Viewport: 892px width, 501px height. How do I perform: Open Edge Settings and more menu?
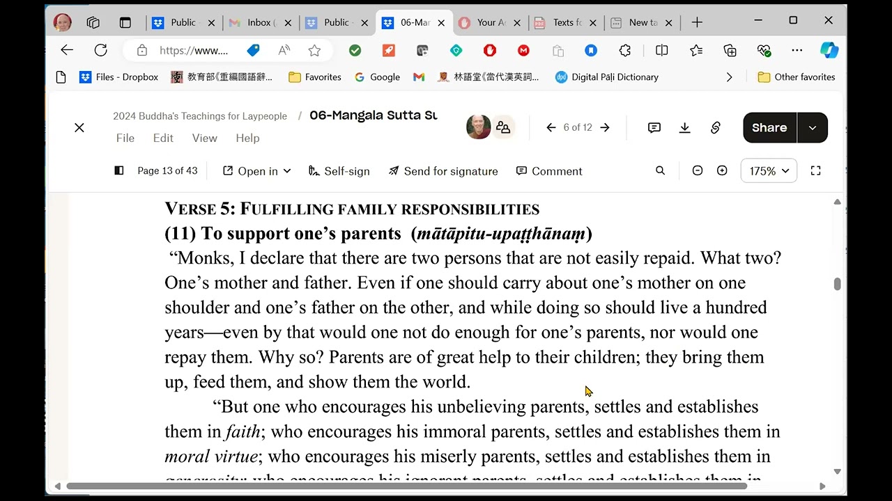click(797, 50)
